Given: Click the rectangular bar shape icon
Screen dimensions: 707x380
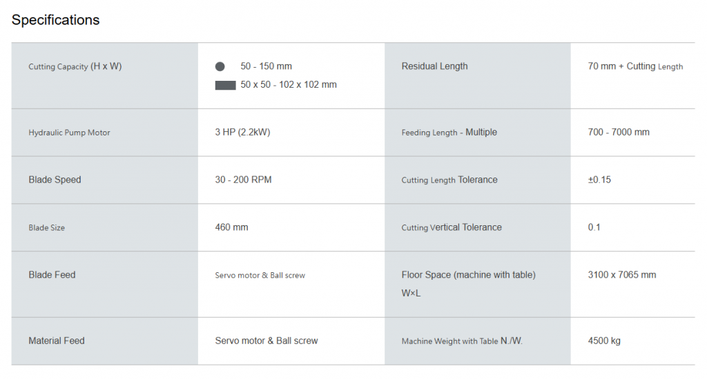Looking at the screenshot, I should [x=226, y=85].
